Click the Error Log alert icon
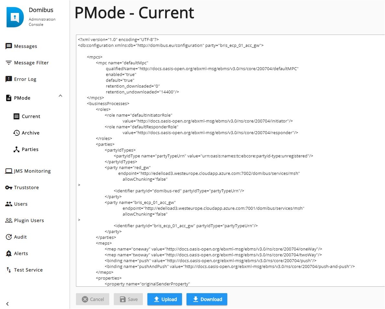Viewport: 385px width, 309px height. coord(9,79)
